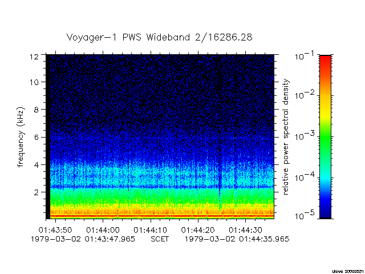This screenshot has height=274, width=365.
Task: Click the 01:44:00 time tick label
Action: click(x=103, y=230)
